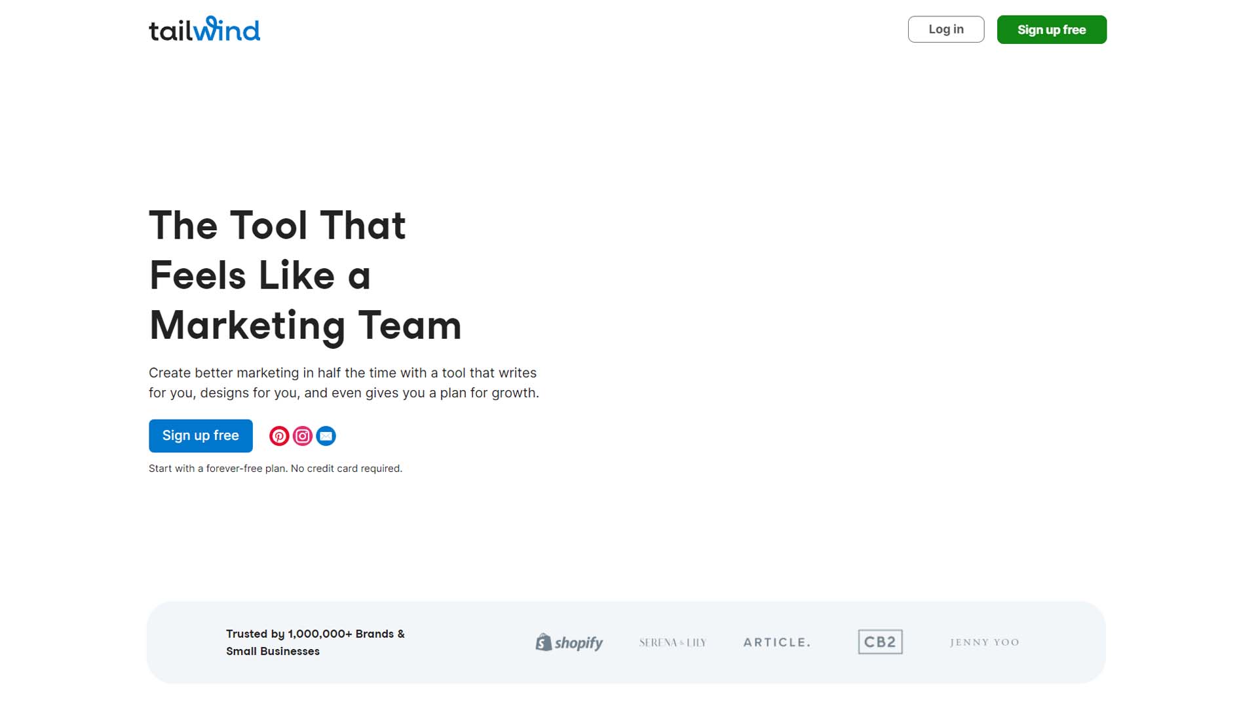This screenshot has width=1258, height=708.
Task: Click the Tailwind logo in the header
Action: pos(204,29)
